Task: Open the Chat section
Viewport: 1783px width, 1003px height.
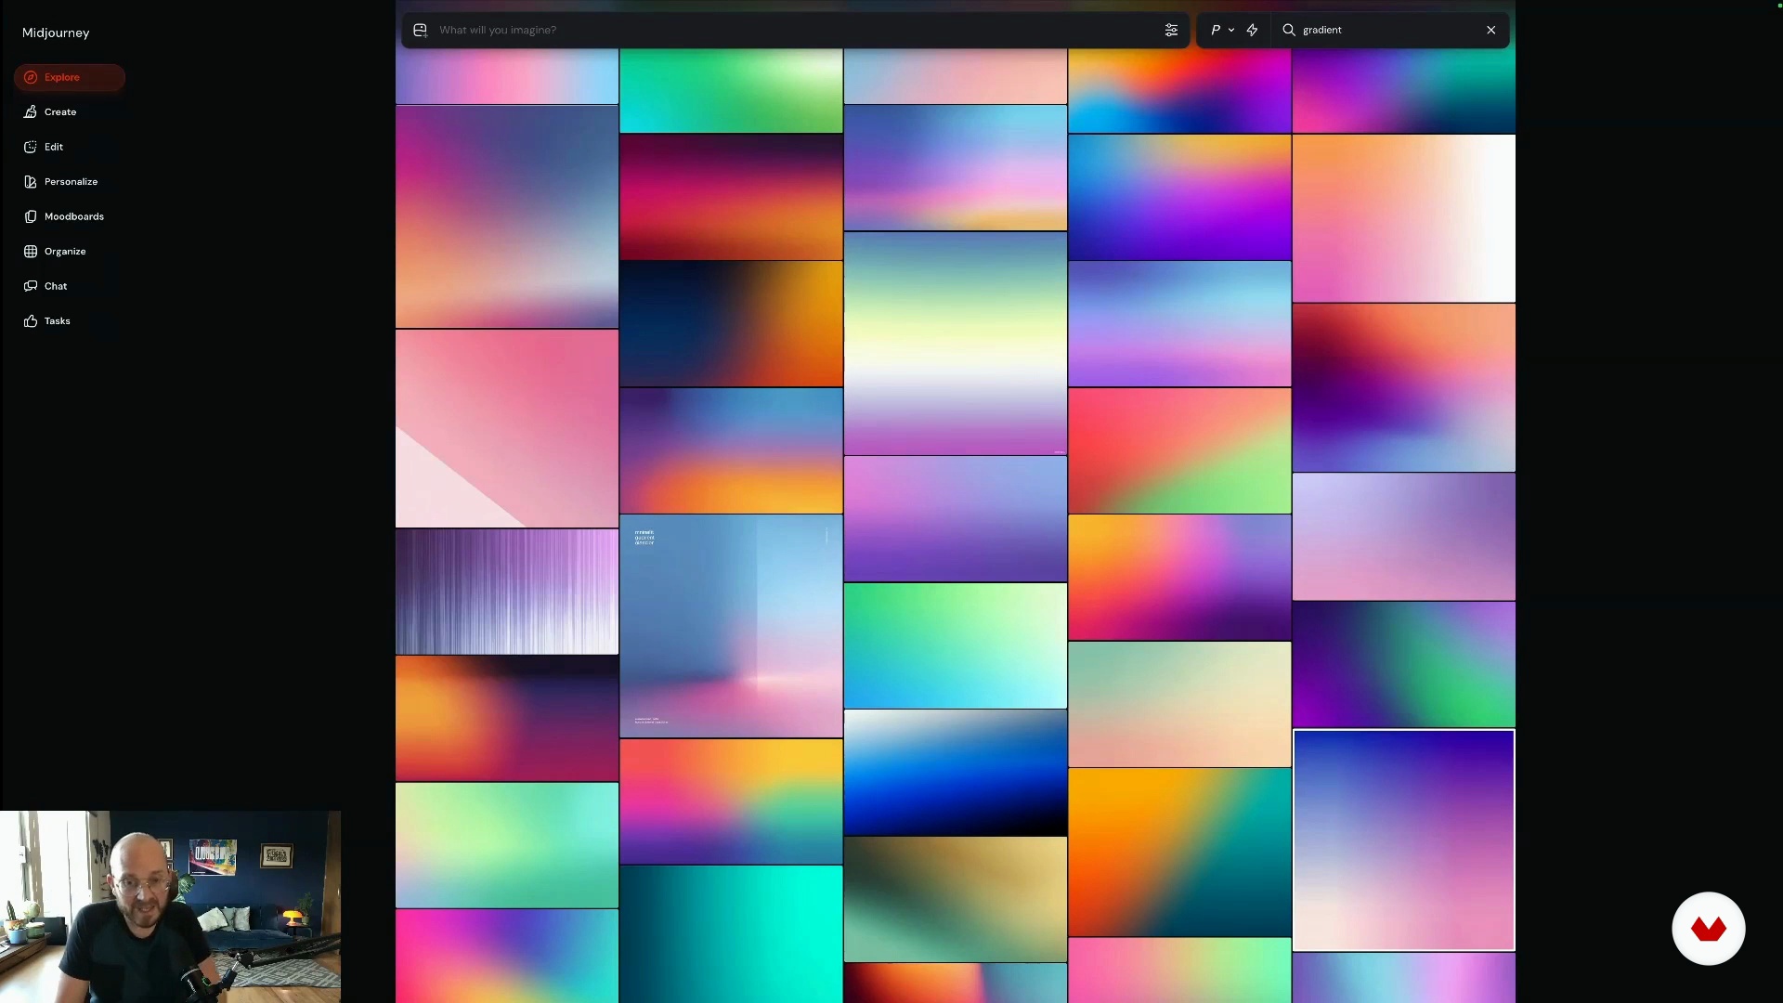Action: coord(56,286)
